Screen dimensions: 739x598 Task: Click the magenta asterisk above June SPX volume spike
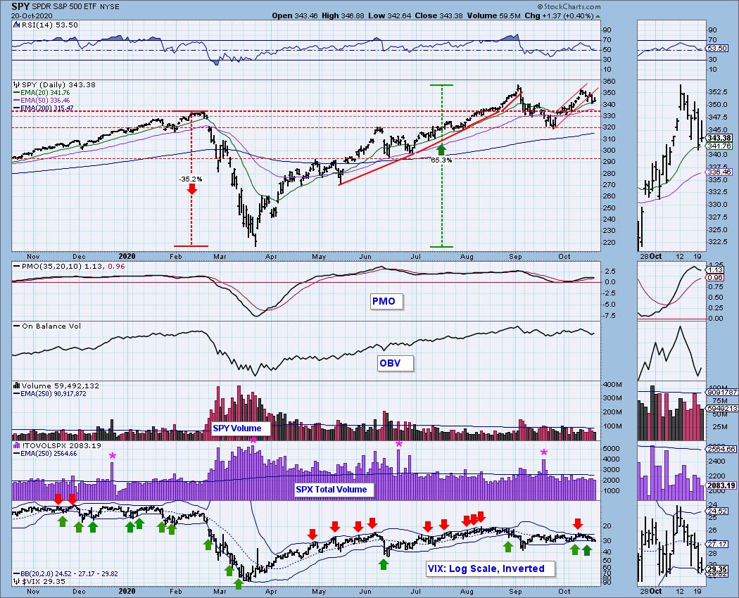point(399,444)
